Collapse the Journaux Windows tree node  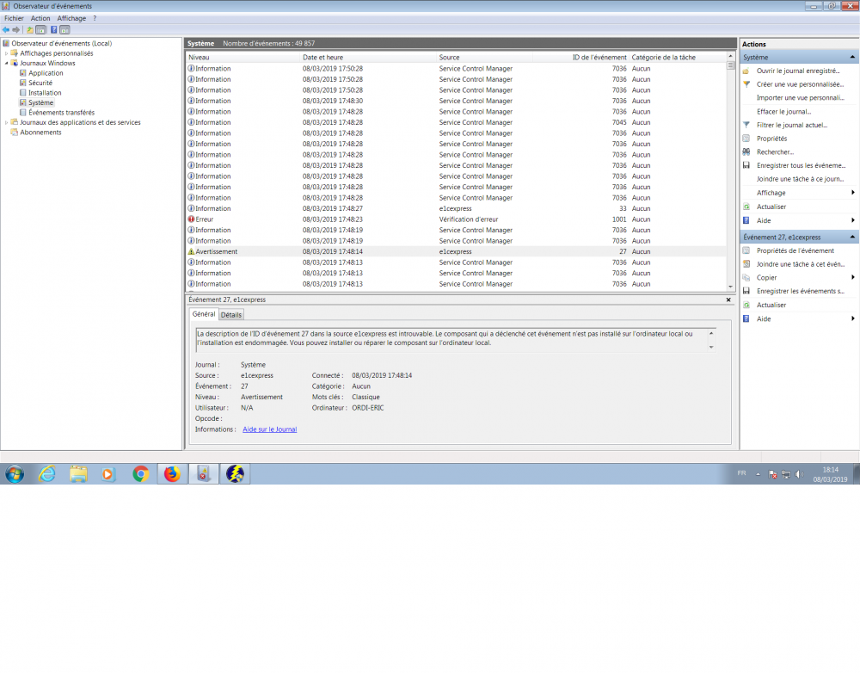(x=7, y=63)
